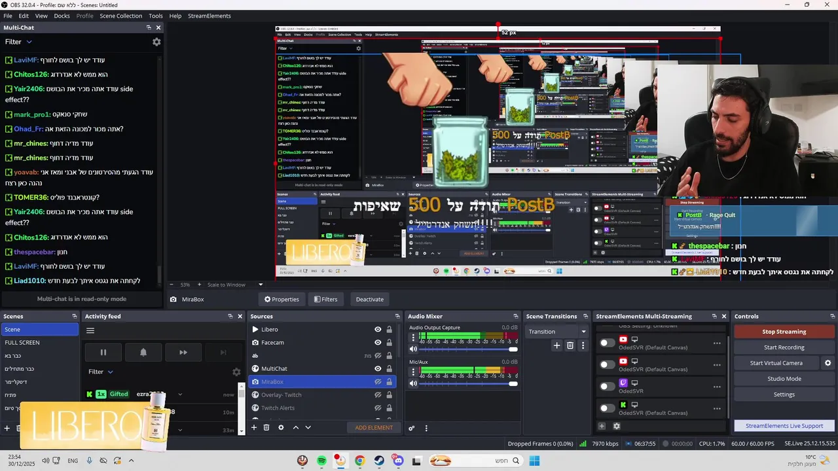The width and height of the screenshot is (838, 471).
Task: Open the Transition type dropdown
Action: tap(557, 332)
